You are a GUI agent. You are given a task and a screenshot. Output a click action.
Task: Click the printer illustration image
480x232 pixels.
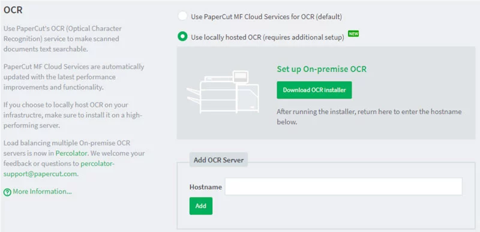coord(223,92)
